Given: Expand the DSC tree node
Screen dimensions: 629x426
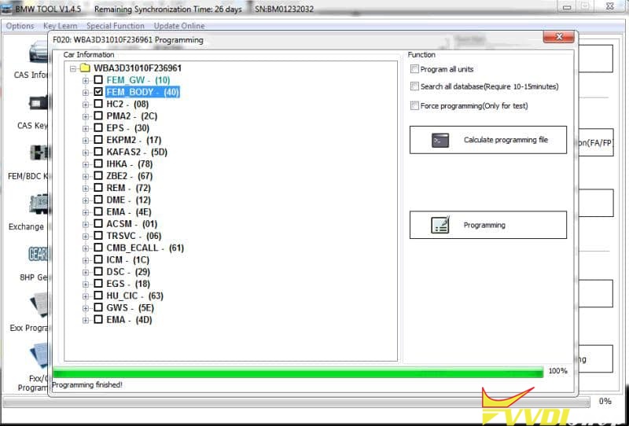Looking at the screenshot, I should click(x=86, y=273).
